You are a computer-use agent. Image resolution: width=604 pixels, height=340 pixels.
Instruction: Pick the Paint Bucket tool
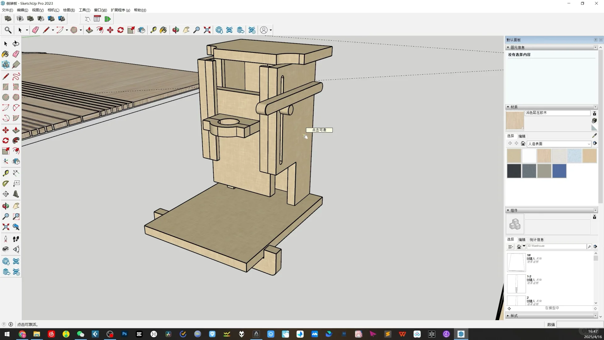pos(163,30)
